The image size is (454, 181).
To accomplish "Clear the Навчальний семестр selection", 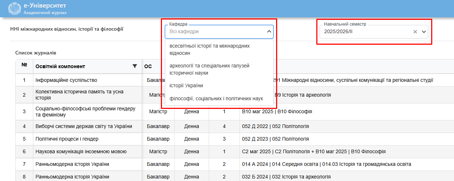I will click(415, 32).
